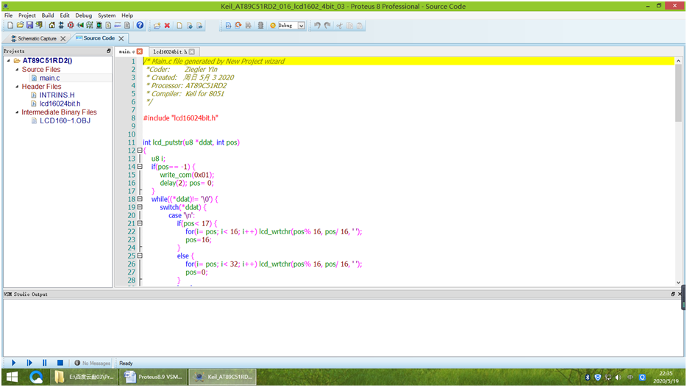Click the code editor scroll down arrow
The image size is (687, 387).
pyautogui.click(x=678, y=283)
